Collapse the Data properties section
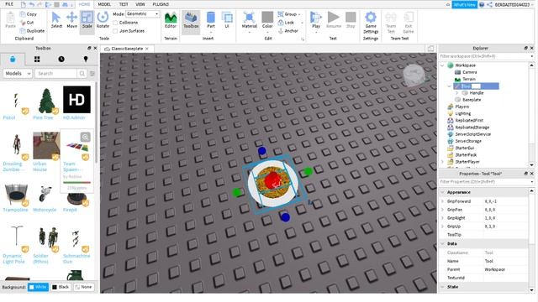538x302 pixels. point(442,244)
